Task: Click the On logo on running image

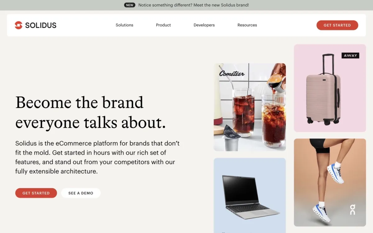Action: (x=352, y=209)
